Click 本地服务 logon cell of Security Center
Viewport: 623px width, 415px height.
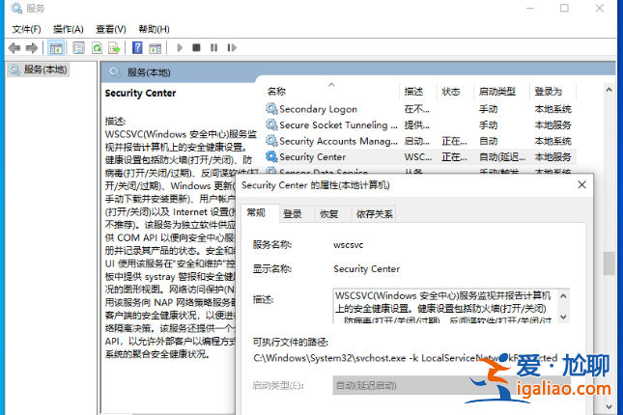tap(552, 157)
